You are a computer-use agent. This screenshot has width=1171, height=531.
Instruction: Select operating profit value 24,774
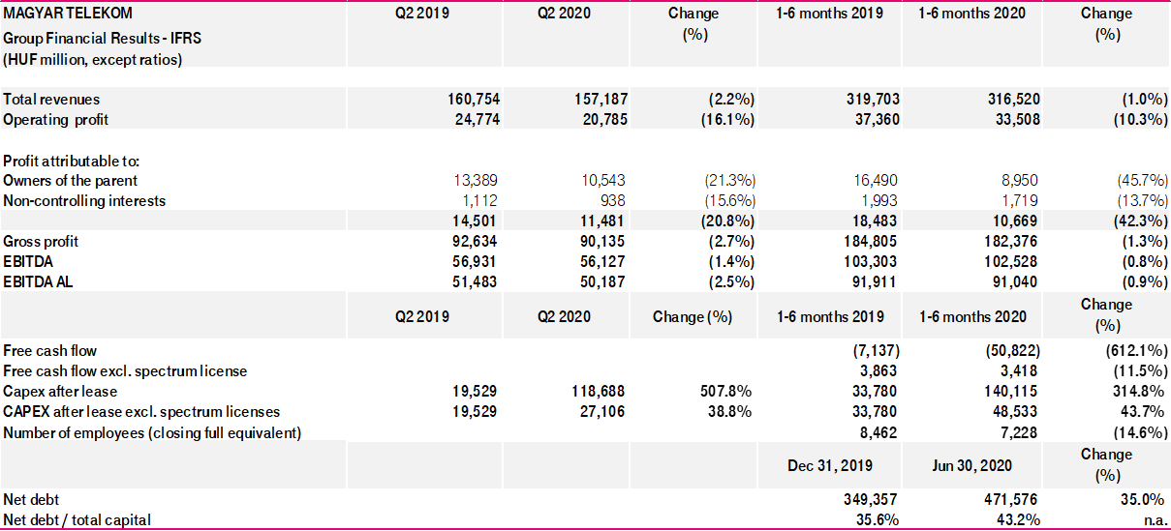[476, 119]
